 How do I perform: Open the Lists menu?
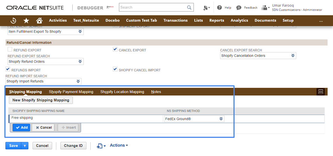pyautogui.click(x=198, y=20)
